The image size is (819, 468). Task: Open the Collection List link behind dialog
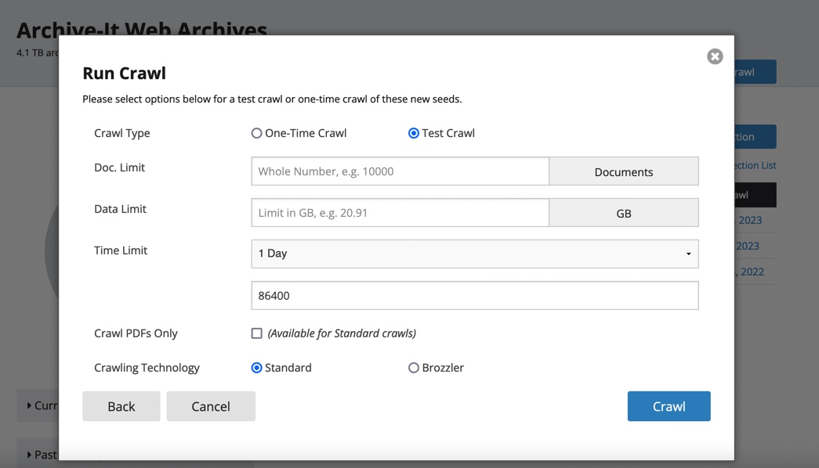tap(756, 165)
